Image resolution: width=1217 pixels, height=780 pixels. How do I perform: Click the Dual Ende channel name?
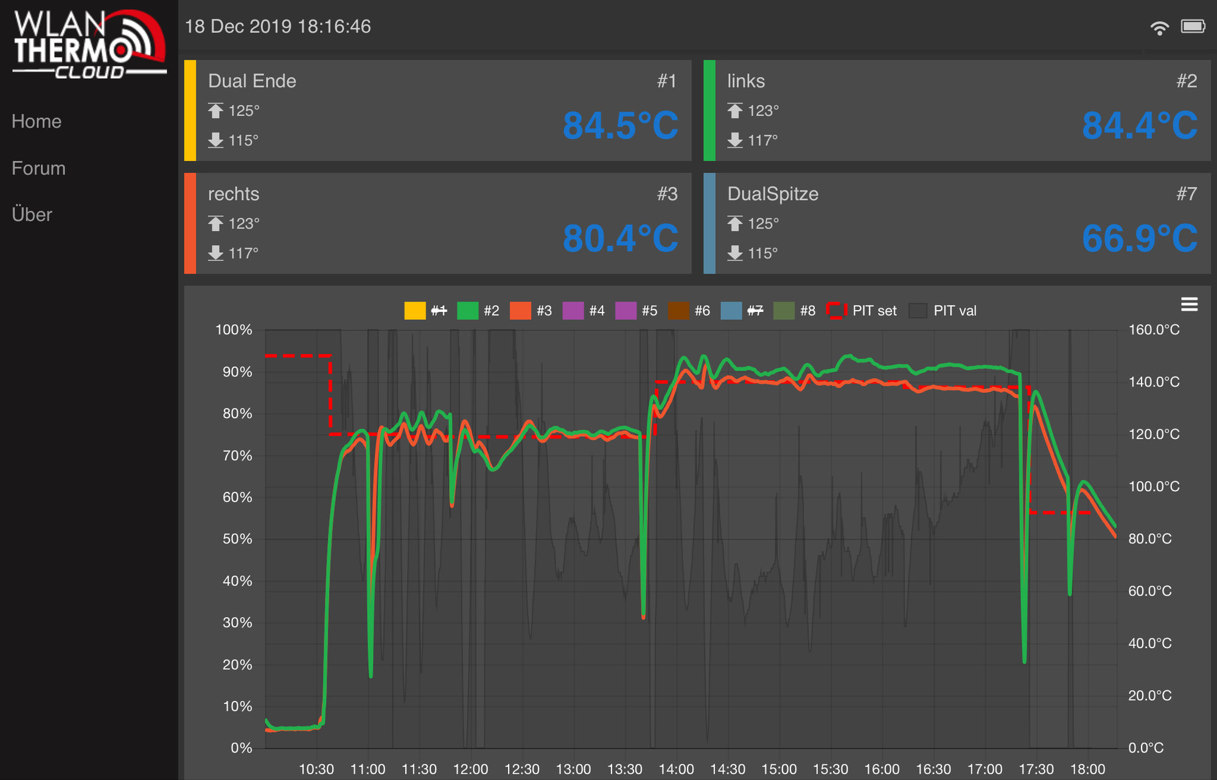pyautogui.click(x=252, y=81)
